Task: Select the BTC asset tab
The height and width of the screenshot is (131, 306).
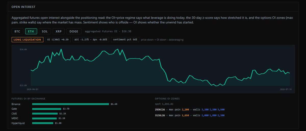Action: (x=17, y=31)
